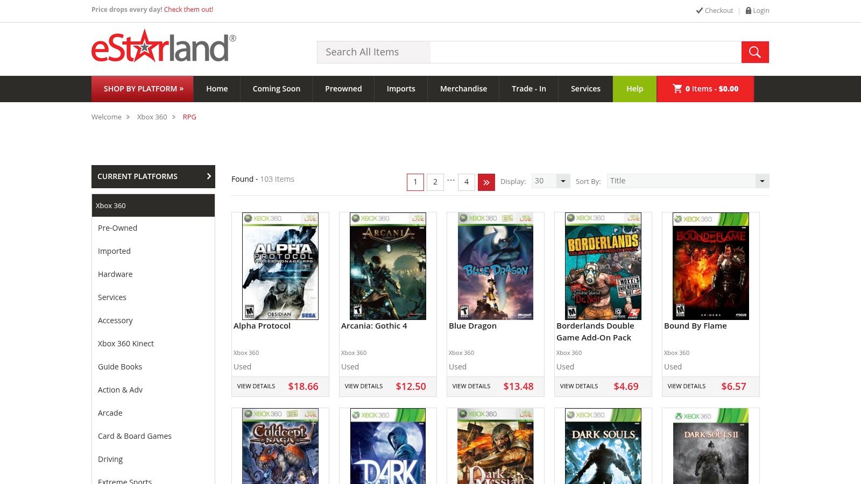This screenshot has width=861, height=484.
Task: Click the red search magnifier button
Action: [x=755, y=52]
